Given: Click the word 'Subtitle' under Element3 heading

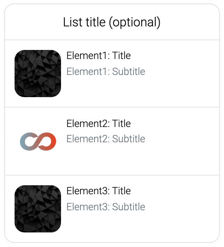Looking at the screenshot, I should (129, 207).
